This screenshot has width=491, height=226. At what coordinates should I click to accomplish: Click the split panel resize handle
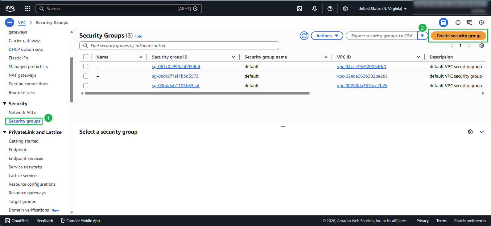283,126
